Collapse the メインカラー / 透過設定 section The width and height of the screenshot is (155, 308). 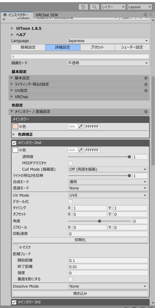pos(79,112)
